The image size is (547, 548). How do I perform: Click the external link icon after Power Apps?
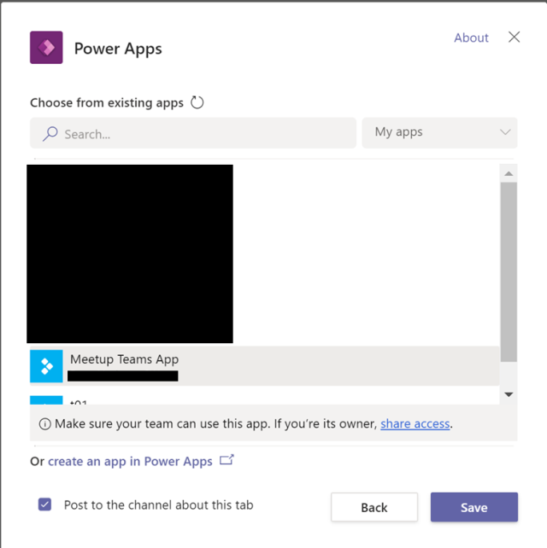(226, 460)
